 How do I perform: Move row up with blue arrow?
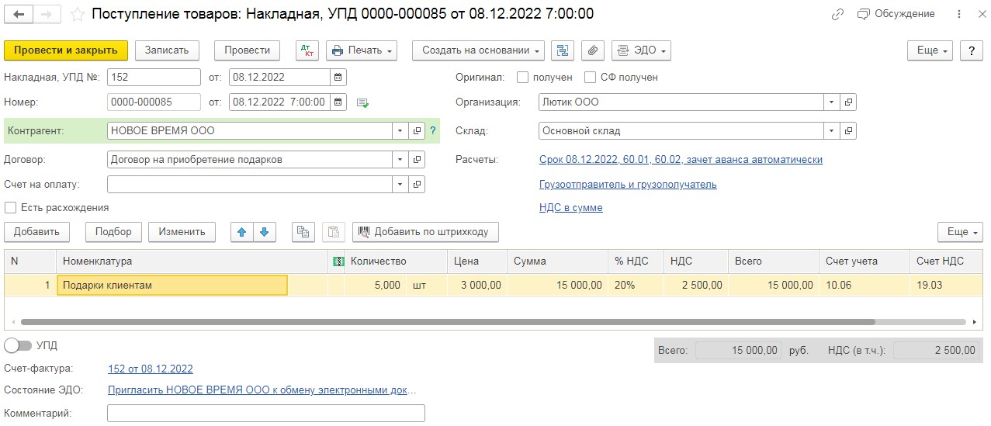click(242, 232)
